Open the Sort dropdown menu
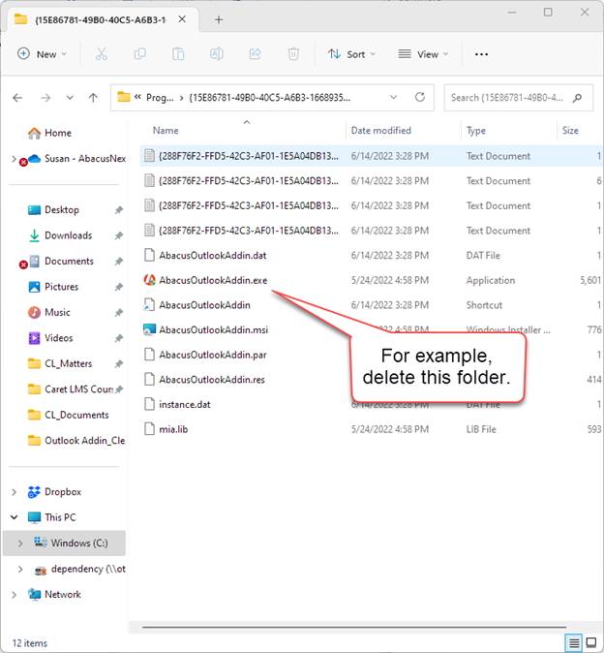 pos(351,54)
